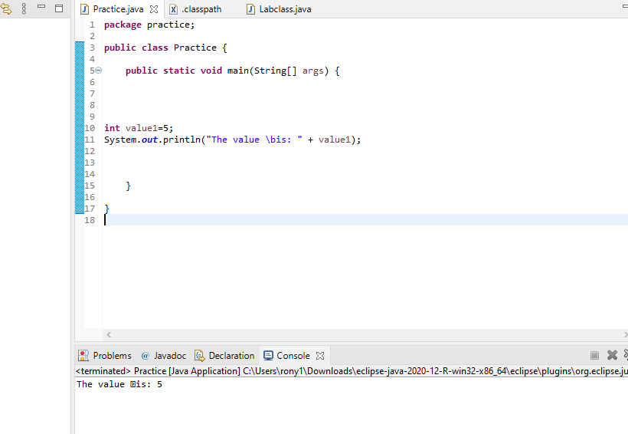Switch to the Practice.java editor tab
This screenshot has width=628, height=434.
point(118,9)
